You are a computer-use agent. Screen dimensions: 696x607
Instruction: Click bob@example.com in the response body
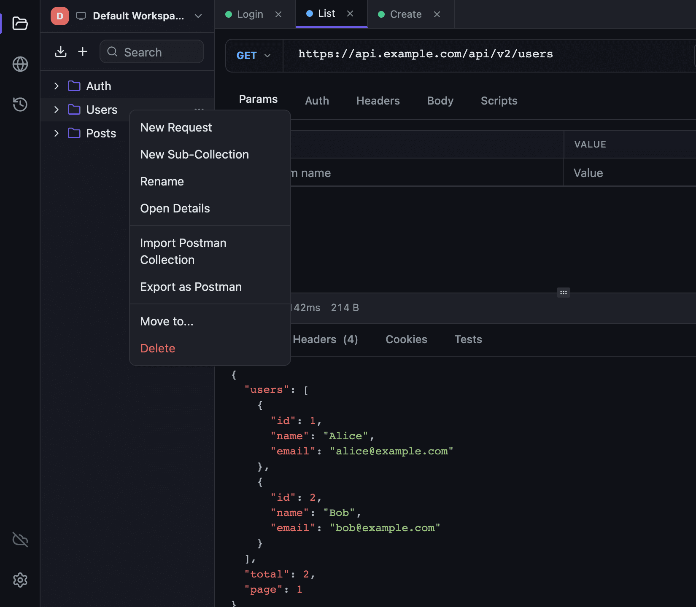coord(385,528)
